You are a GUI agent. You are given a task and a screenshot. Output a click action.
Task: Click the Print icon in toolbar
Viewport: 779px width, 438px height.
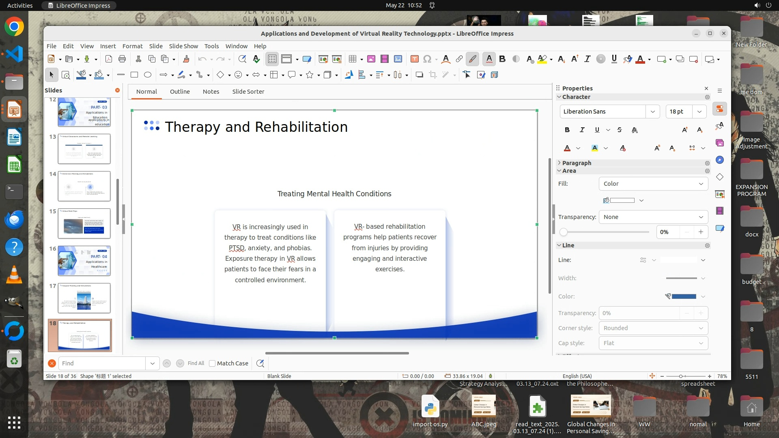click(x=122, y=59)
